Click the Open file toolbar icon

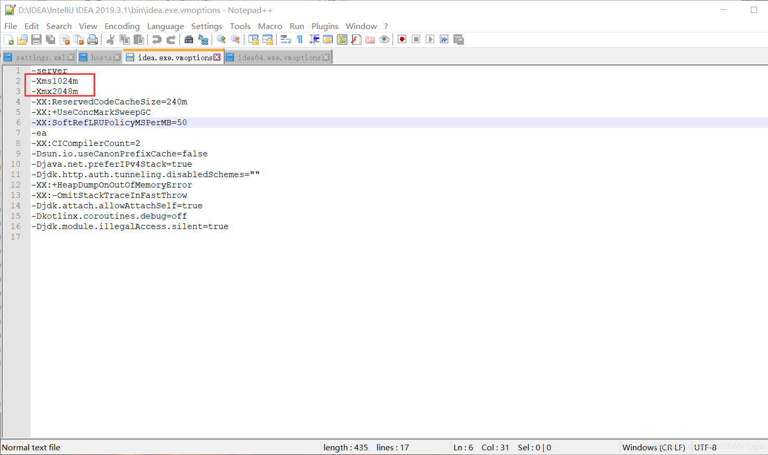22,39
